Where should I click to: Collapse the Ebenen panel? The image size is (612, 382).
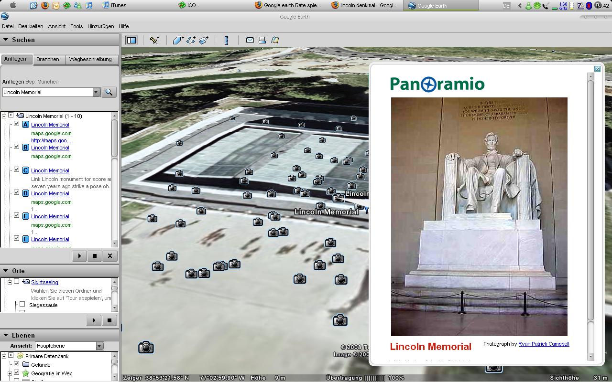tap(6, 335)
